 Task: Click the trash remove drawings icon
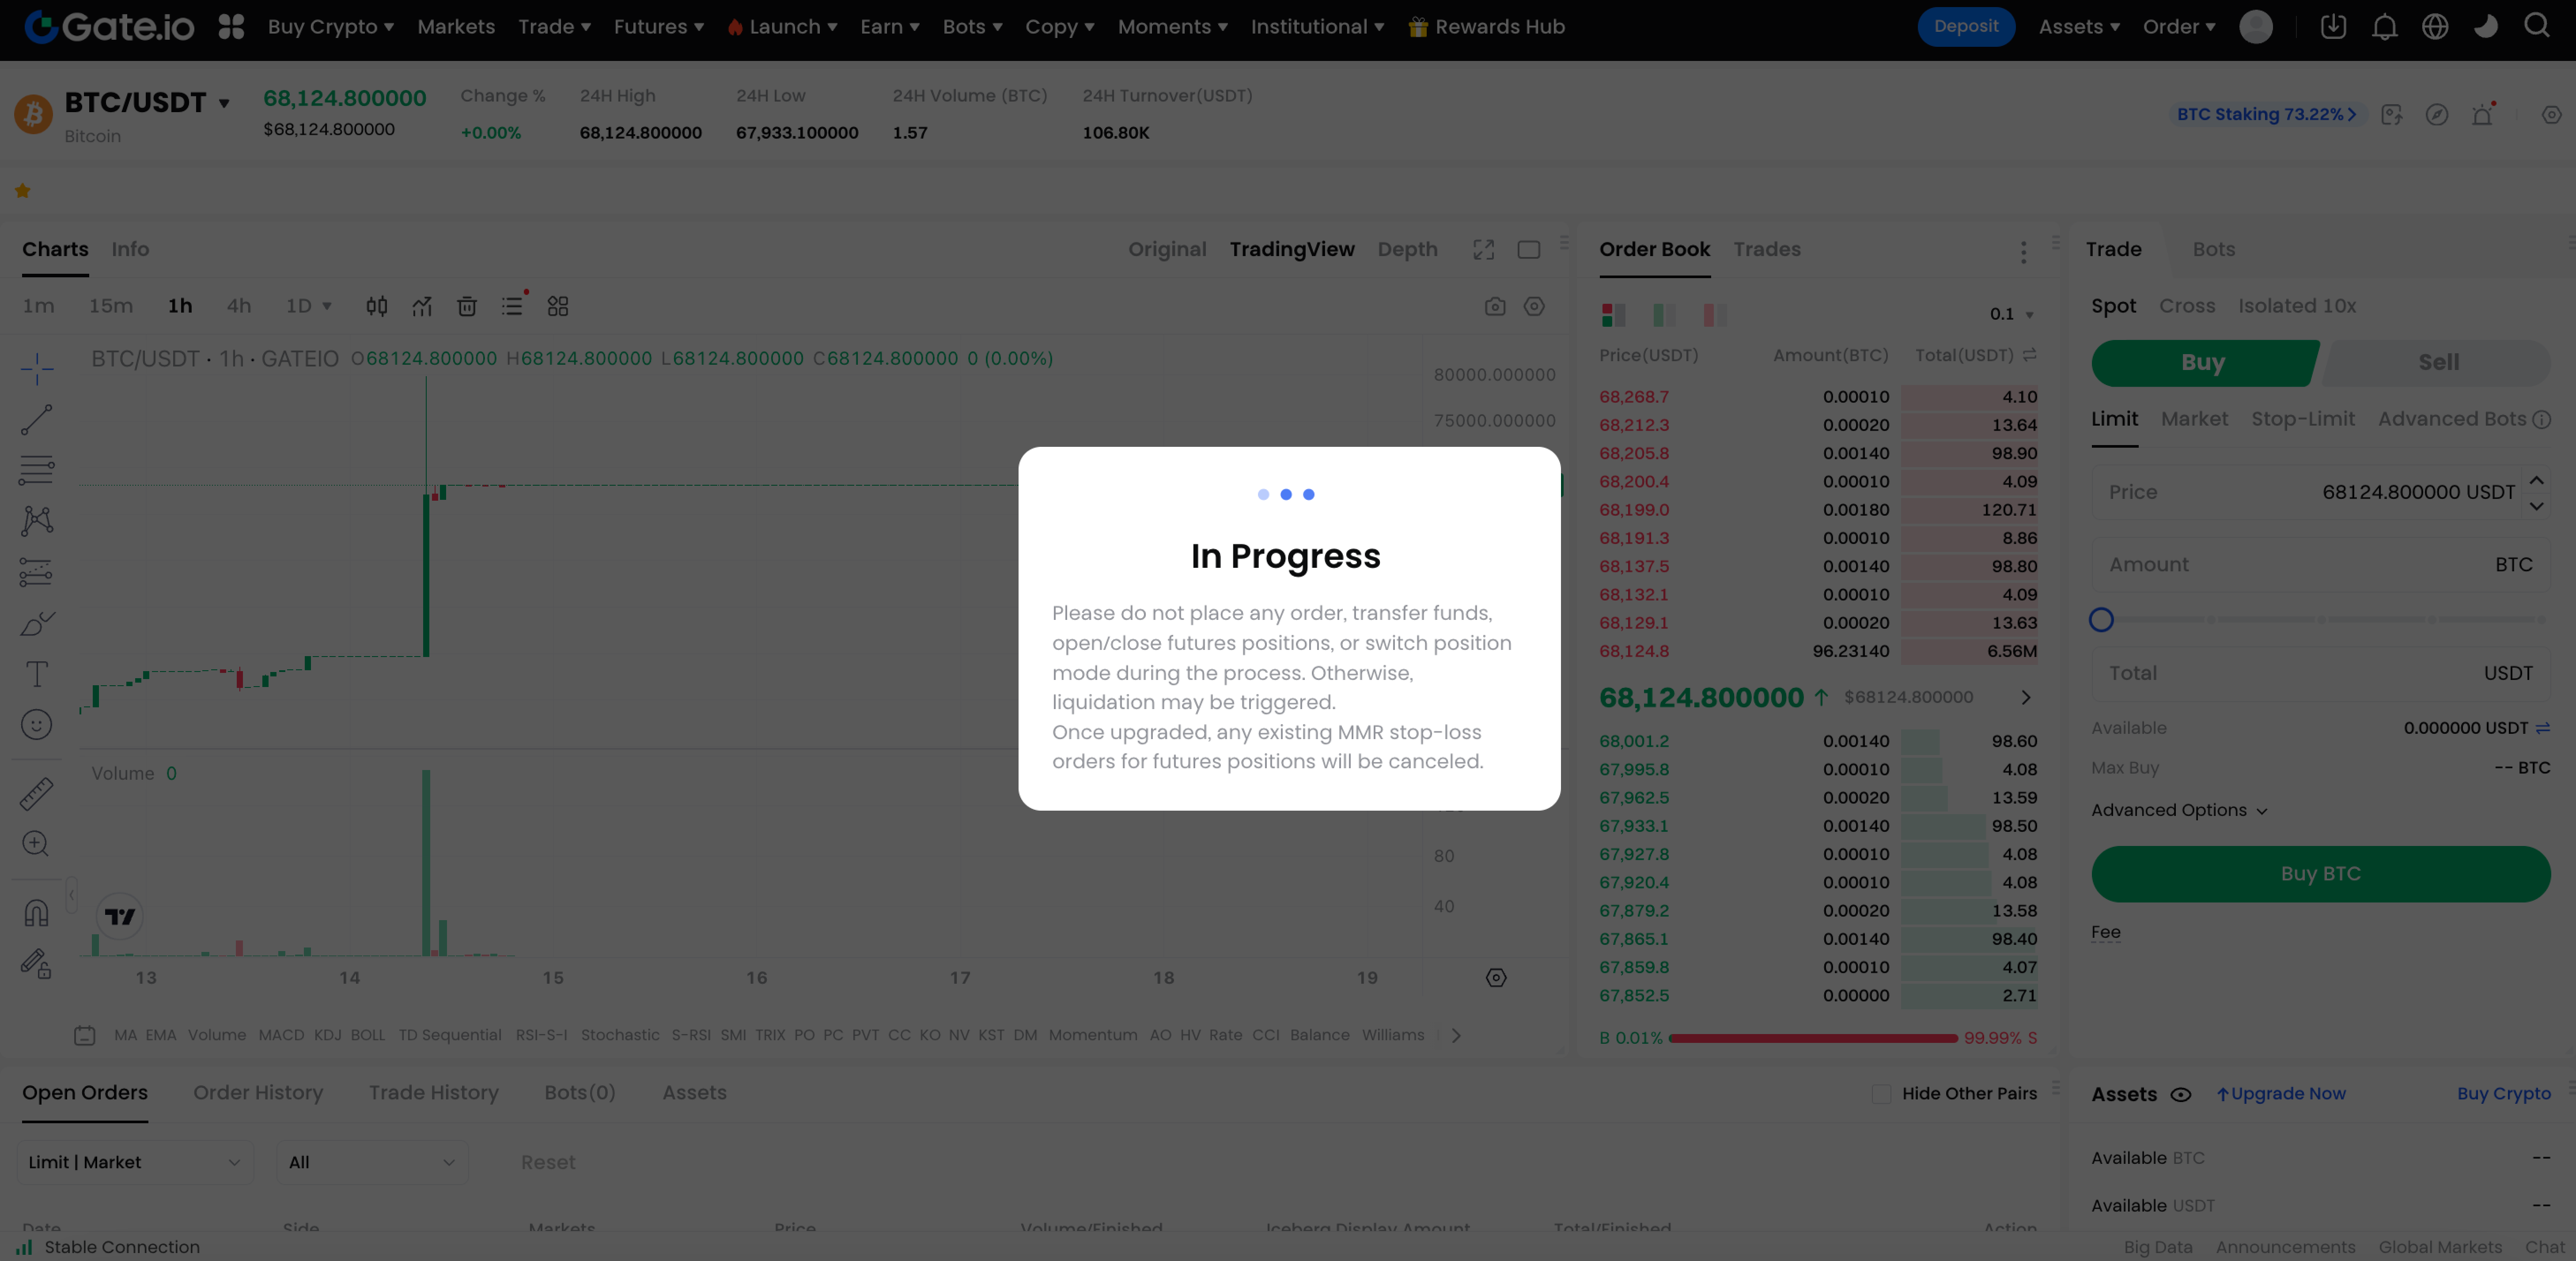coord(467,306)
